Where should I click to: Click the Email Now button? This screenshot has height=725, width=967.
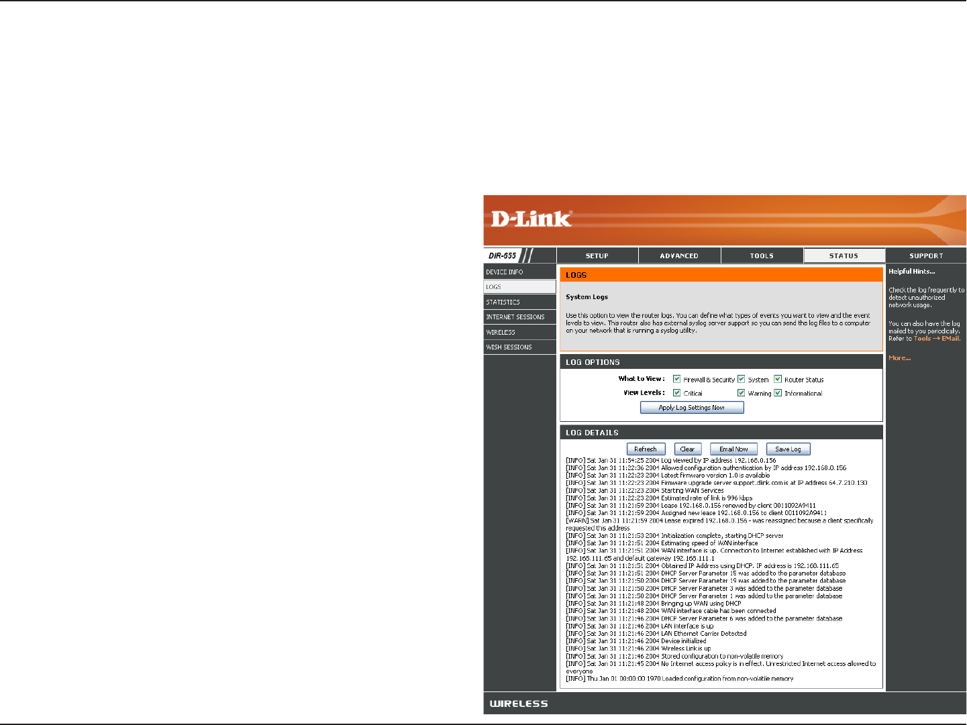(733, 449)
